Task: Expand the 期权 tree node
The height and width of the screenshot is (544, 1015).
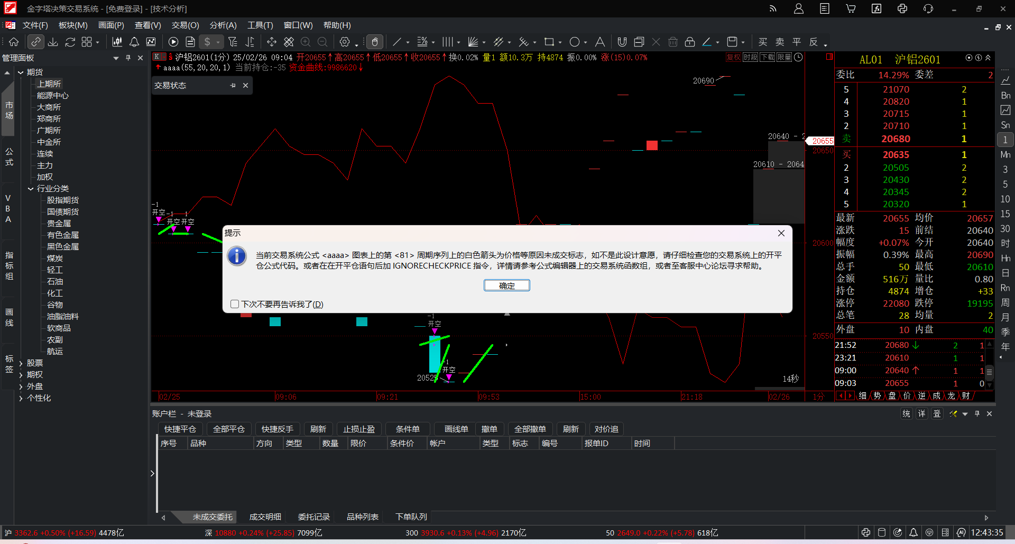Action: point(21,375)
